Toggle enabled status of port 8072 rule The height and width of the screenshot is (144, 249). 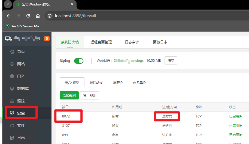tap(236, 116)
